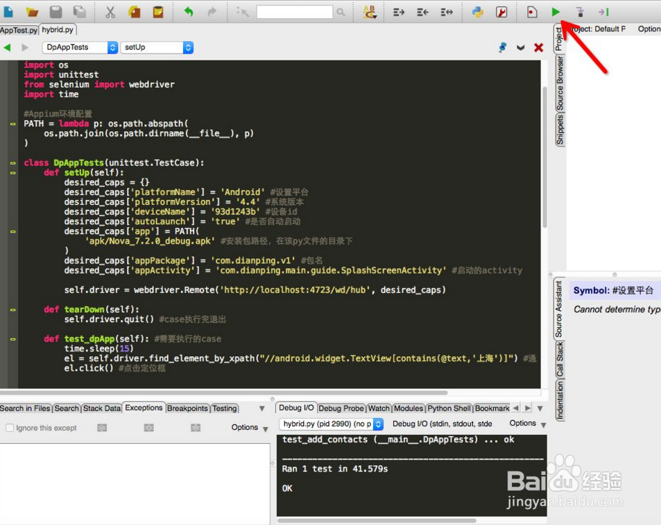
Task: Click the Save All icon
Action: click(79, 12)
